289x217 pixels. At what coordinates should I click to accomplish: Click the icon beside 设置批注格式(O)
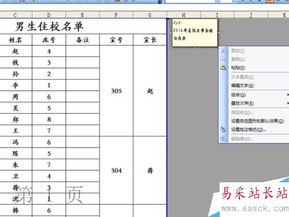click(x=223, y=129)
